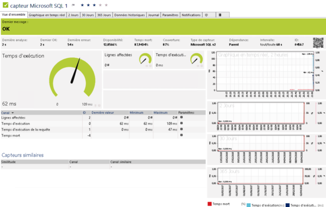Screen dimensions: 326x207
Task: Open the 2 Jours graph thumbnail
Action: [x=266, y=117]
